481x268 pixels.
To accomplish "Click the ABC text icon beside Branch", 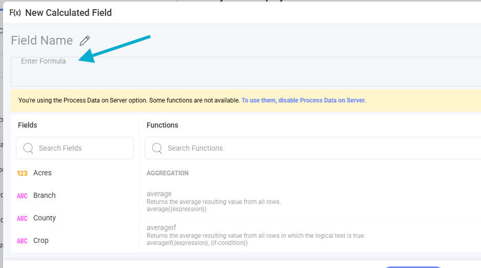I will pyautogui.click(x=22, y=196).
